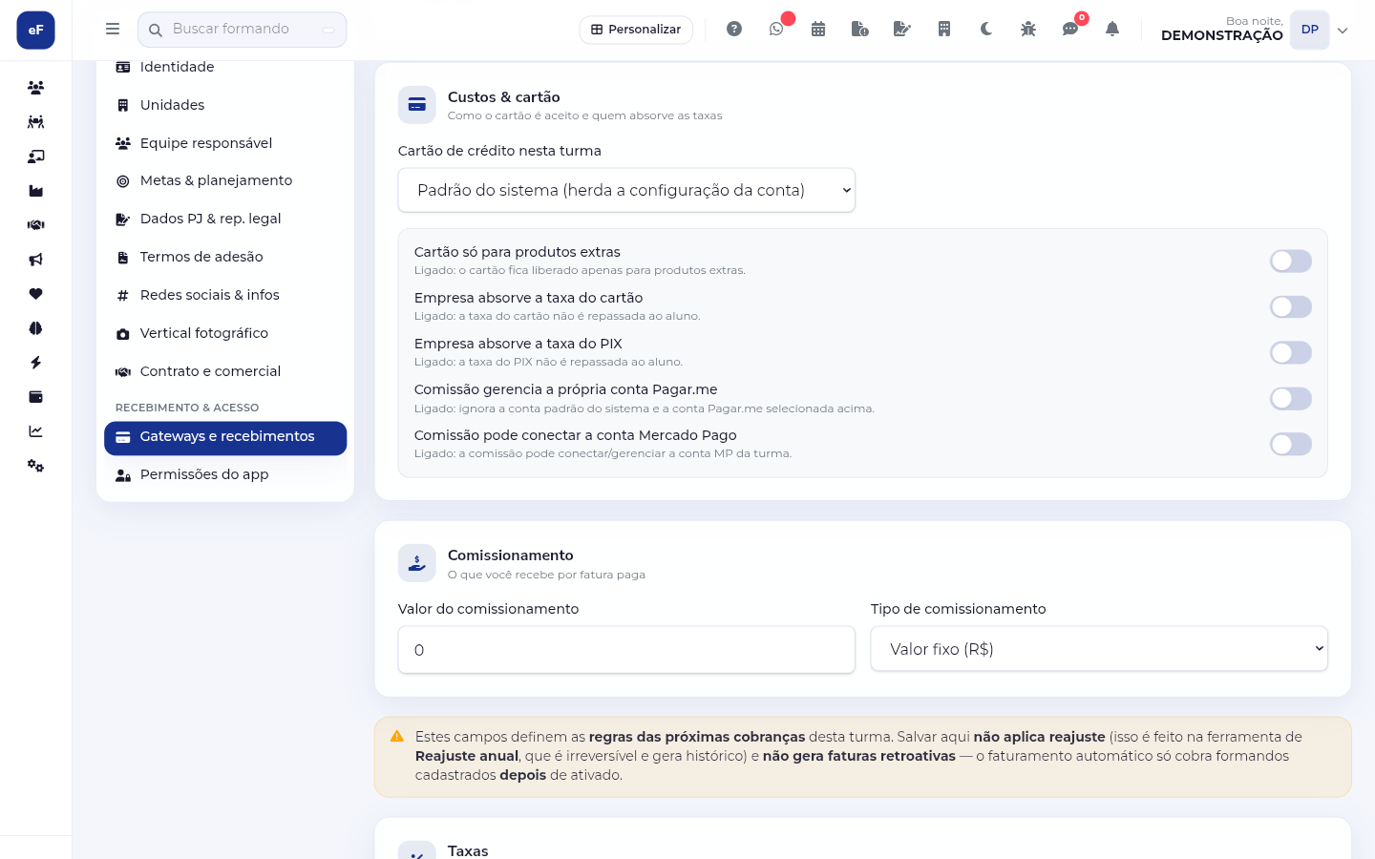This screenshot has height=859, width=1375.
Task: Click the invoice alert document icon
Action: tap(860, 30)
